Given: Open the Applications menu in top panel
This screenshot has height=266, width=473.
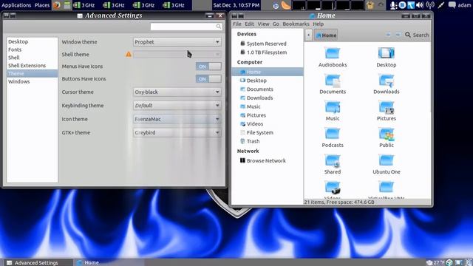Looking at the screenshot, I should (x=16, y=5).
